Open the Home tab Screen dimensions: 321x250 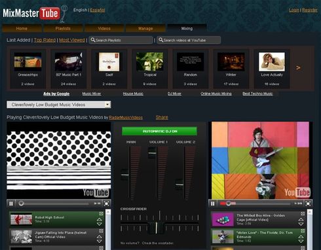pyautogui.click(x=22, y=28)
